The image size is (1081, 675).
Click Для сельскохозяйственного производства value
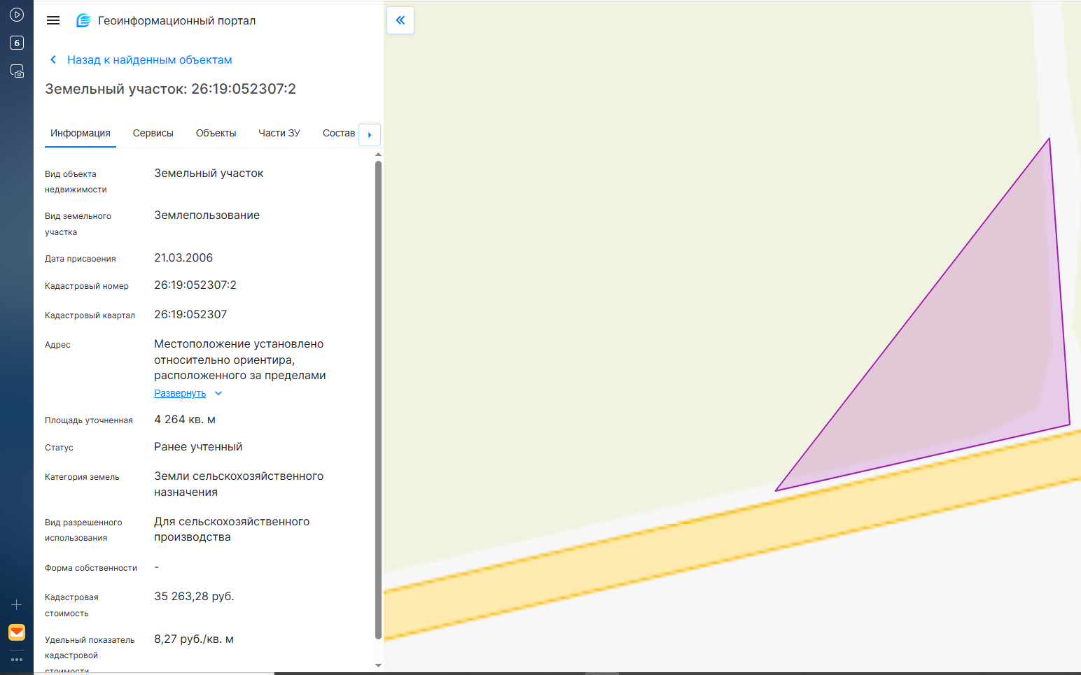coord(232,530)
